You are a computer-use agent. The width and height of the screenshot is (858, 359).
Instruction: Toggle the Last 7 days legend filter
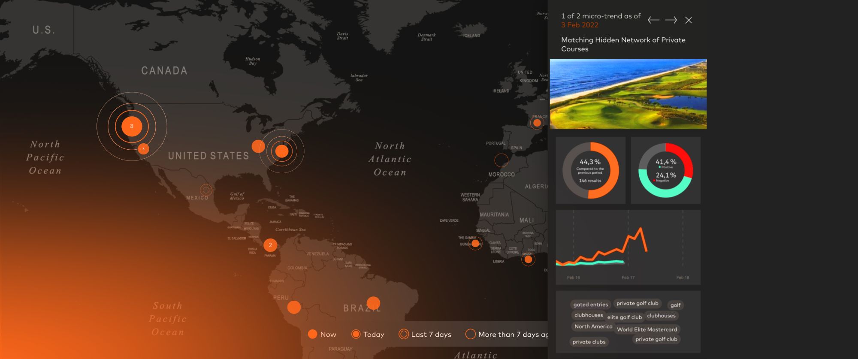425,334
